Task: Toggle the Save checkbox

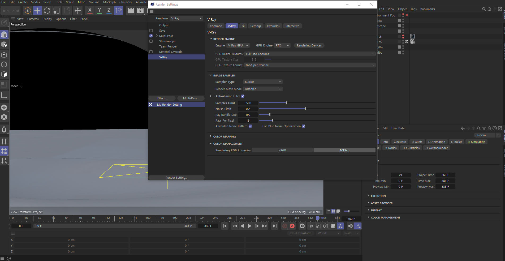Action: [x=151, y=31]
